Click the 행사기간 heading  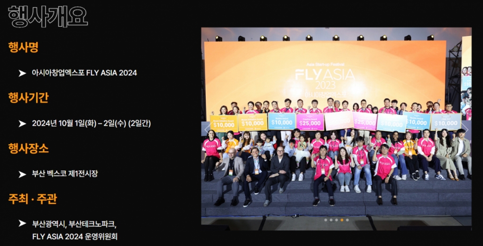[28, 98]
